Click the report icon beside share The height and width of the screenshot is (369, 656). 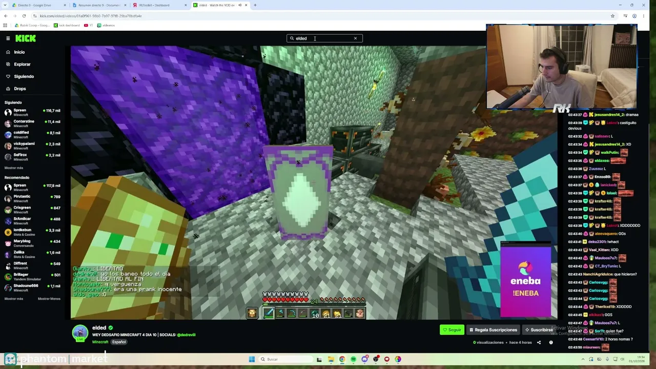551,342
